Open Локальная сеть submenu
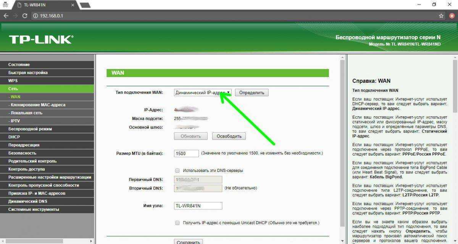 click(x=47, y=113)
